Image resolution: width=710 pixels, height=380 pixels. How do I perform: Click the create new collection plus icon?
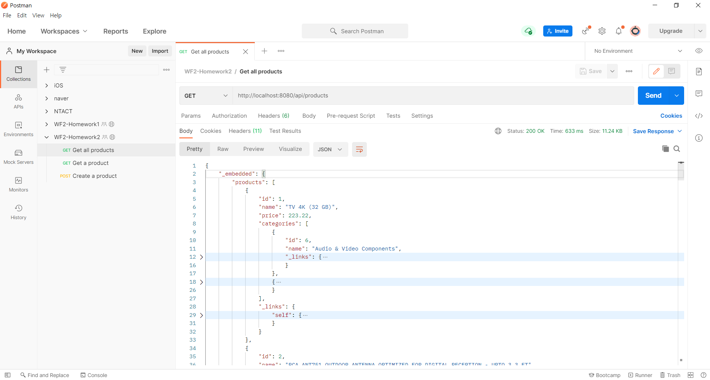tap(47, 70)
